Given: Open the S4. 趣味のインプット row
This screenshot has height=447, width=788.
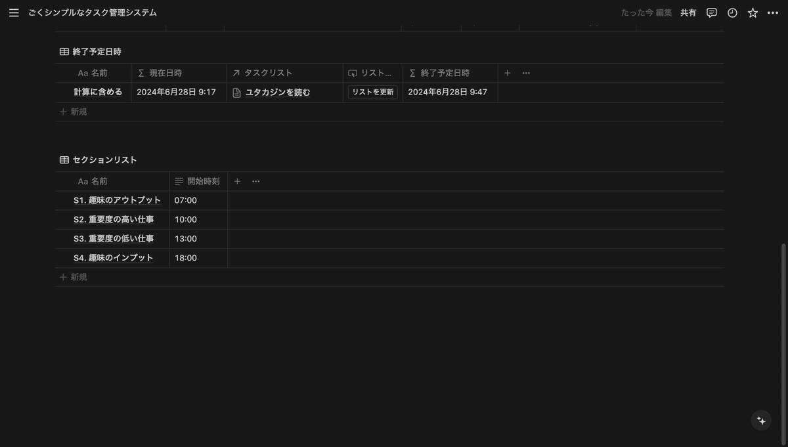Looking at the screenshot, I should (x=113, y=258).
